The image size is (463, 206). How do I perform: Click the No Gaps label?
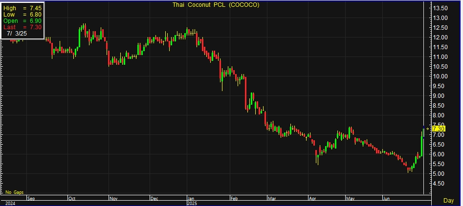click(15, 192)
